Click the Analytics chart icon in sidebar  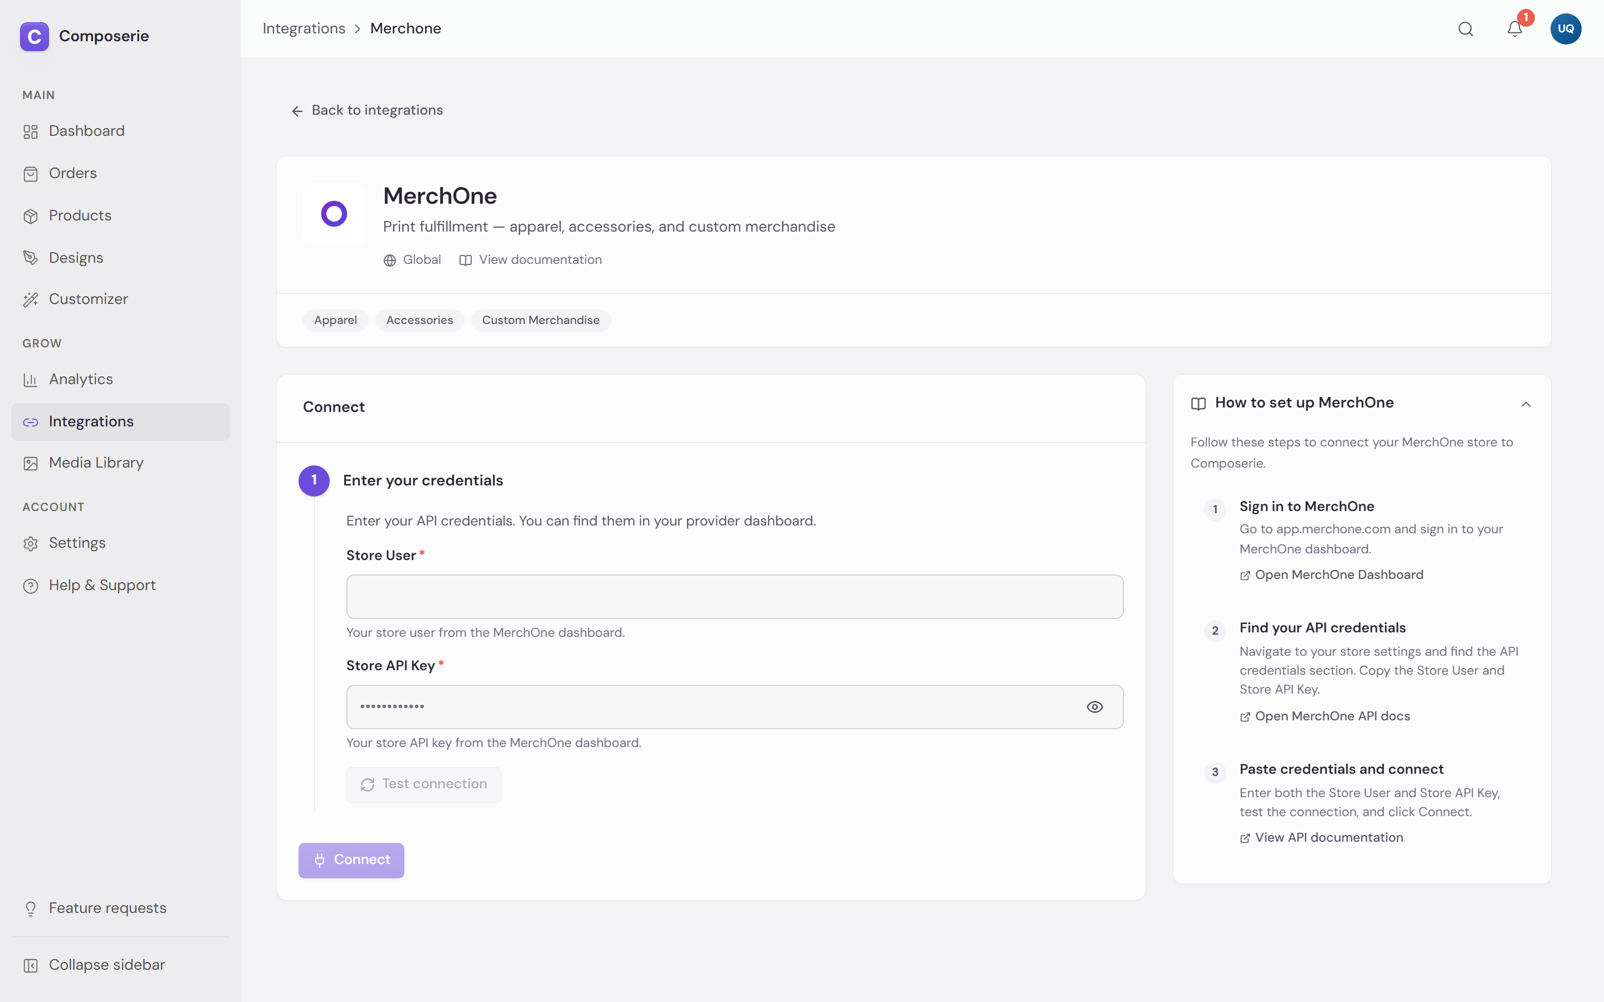click(x=31, y=380)
